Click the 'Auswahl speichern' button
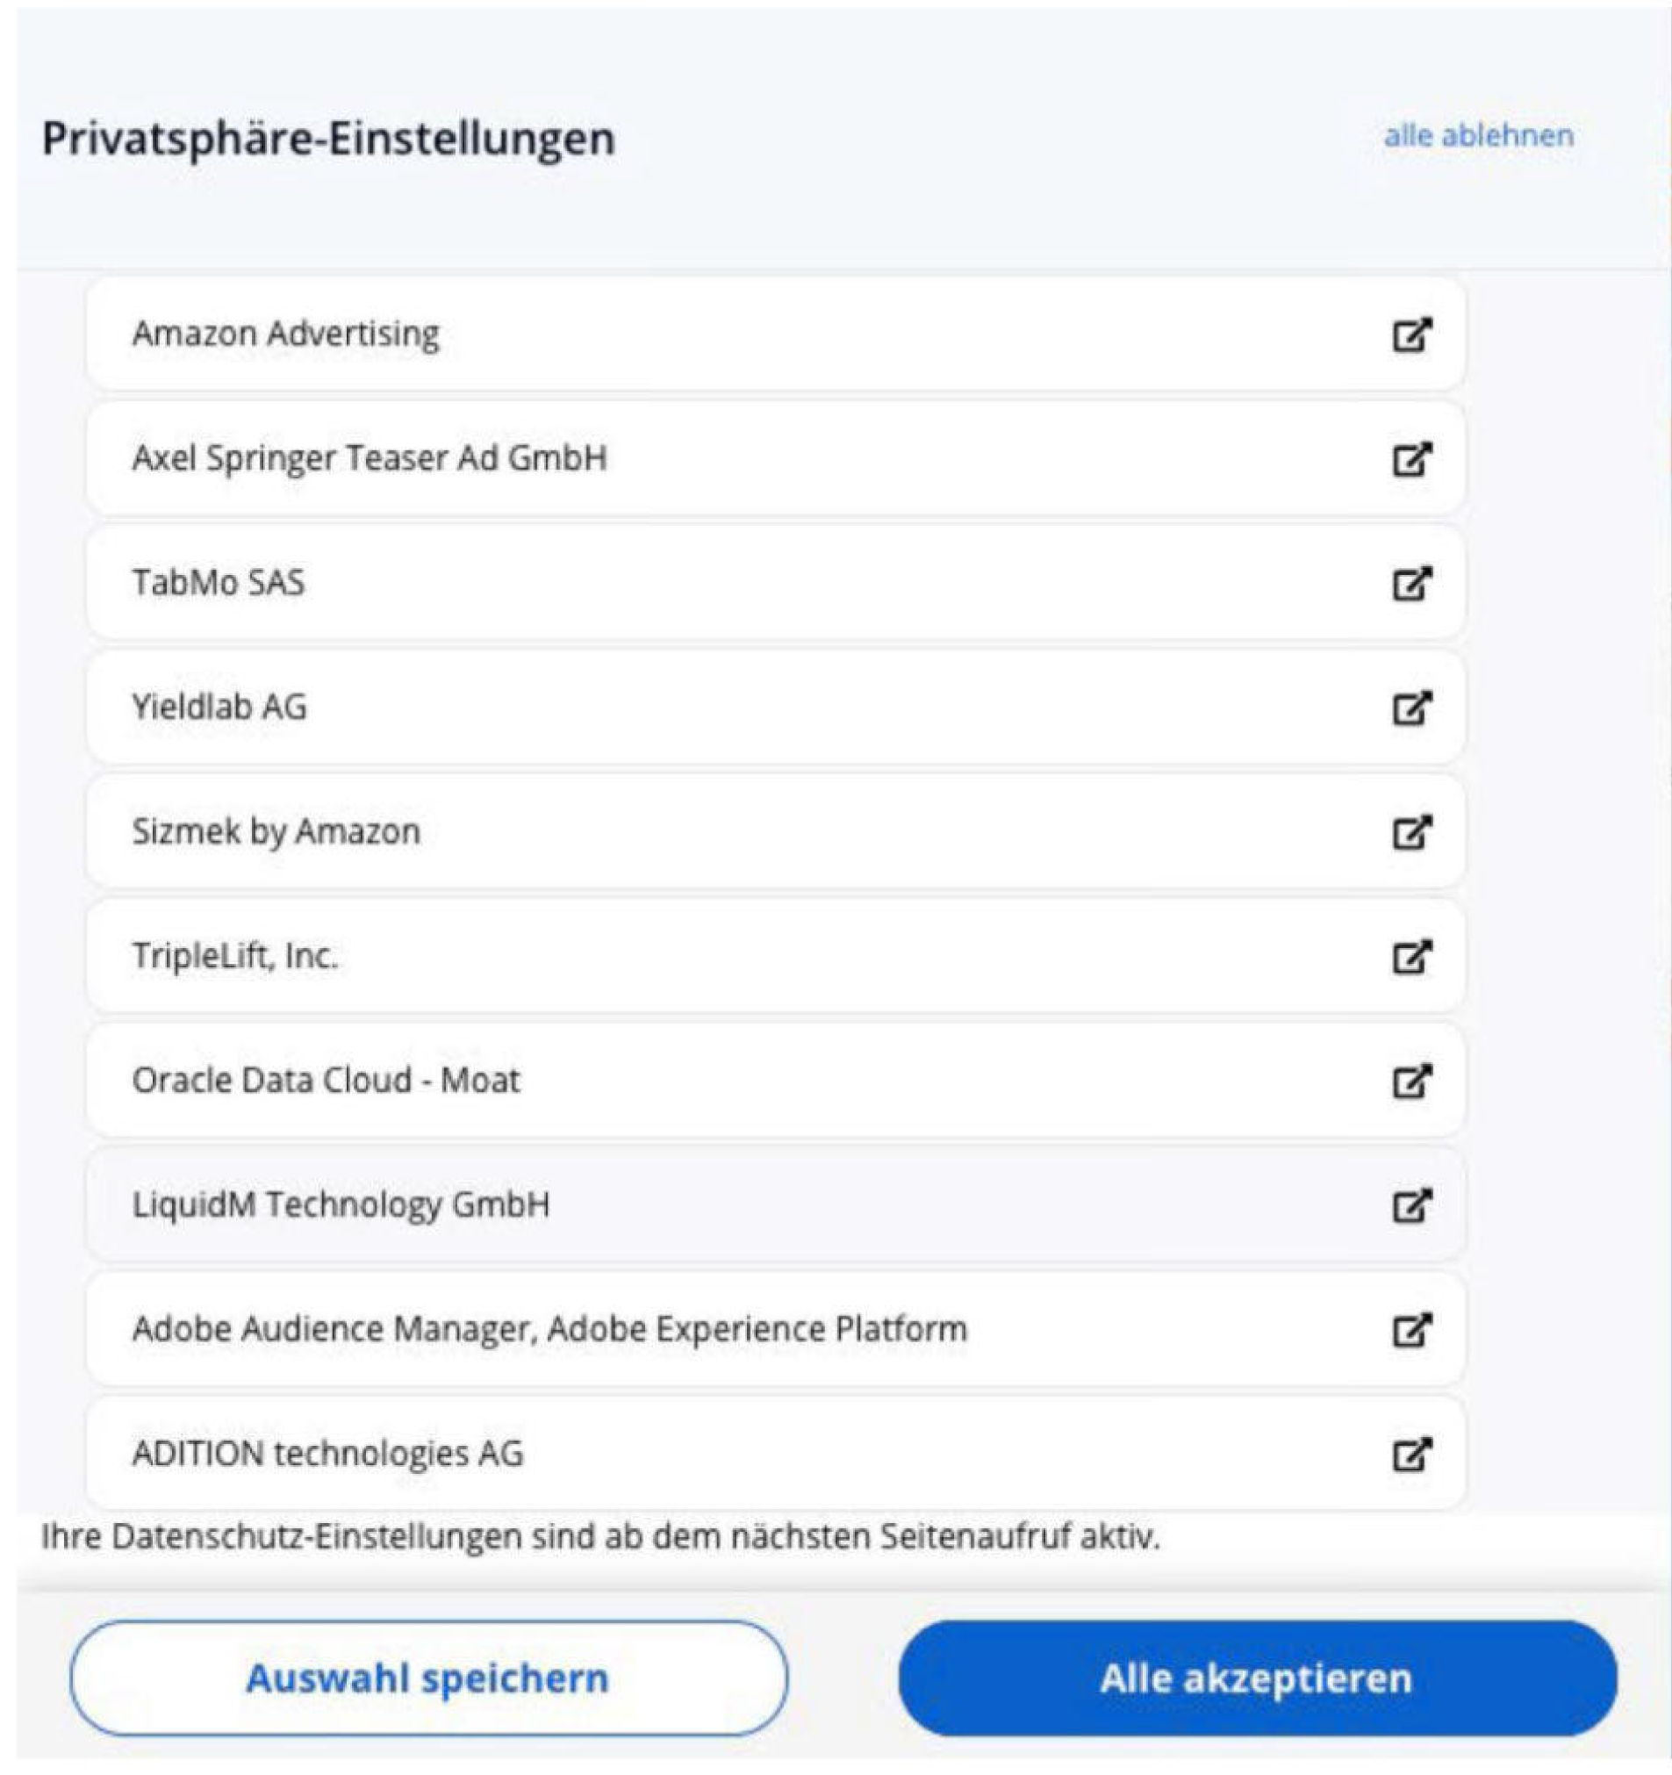 pyautogui.click(x=428, y=1678)
